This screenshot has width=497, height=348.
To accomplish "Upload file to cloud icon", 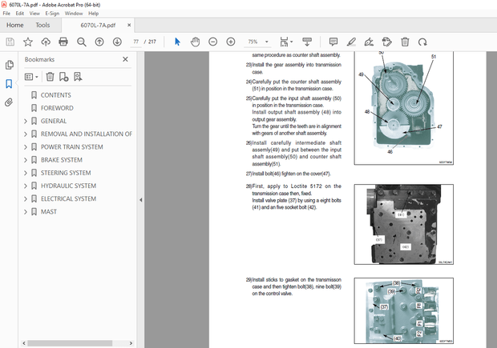I will [x=46, y=42].
